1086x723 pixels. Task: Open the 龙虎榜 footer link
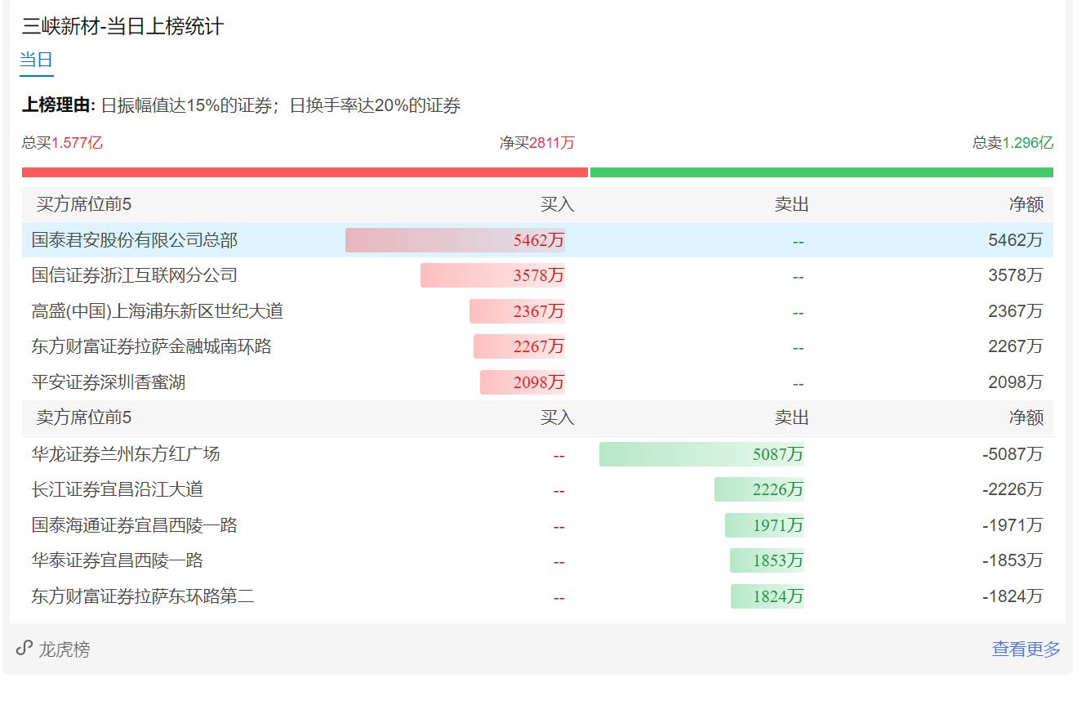coord(65,649)
